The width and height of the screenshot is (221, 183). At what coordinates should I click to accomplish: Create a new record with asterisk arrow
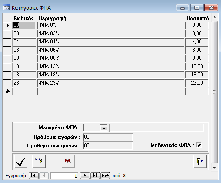tap(105, 176)
